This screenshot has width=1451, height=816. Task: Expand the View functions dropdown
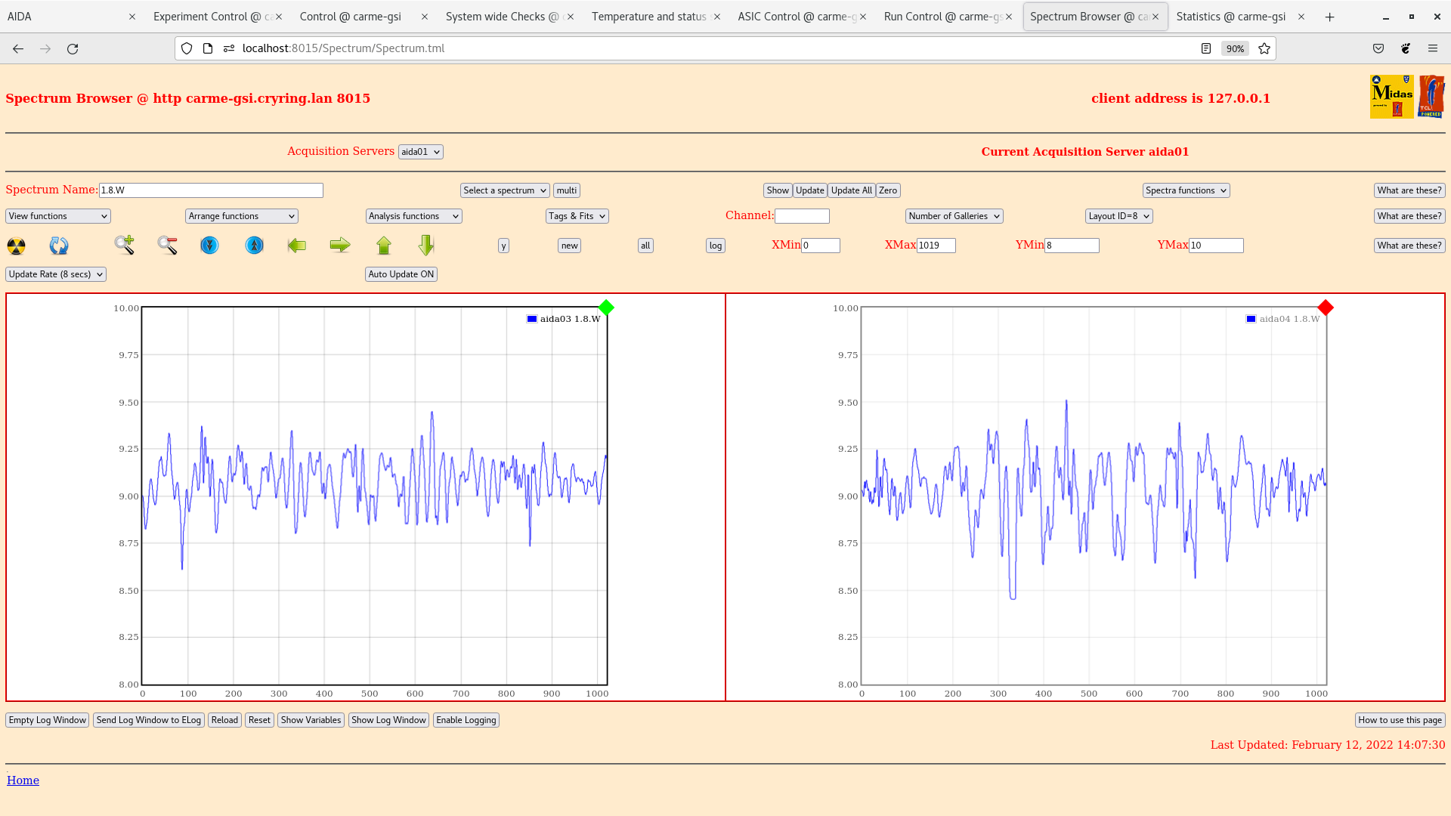click(58, 216)
